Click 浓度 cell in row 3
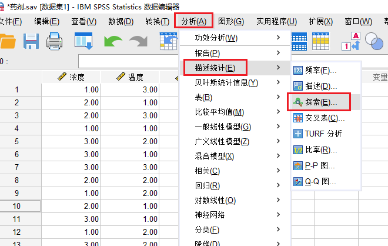 pos(71,115)
